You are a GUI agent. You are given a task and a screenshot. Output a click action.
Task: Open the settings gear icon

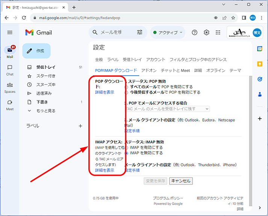click(206, 32)
